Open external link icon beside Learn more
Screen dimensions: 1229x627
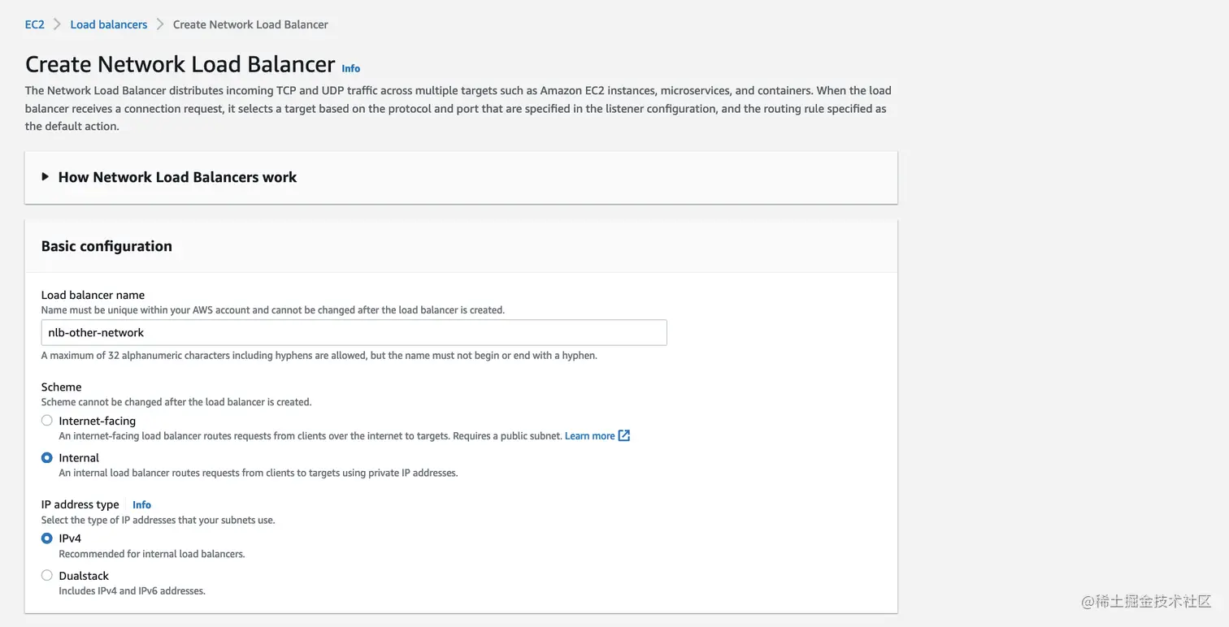pyautogui.click(x=624, y=436)
